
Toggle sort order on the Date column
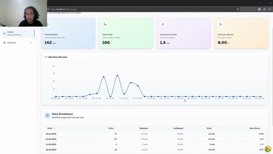[x=54, y=128]
